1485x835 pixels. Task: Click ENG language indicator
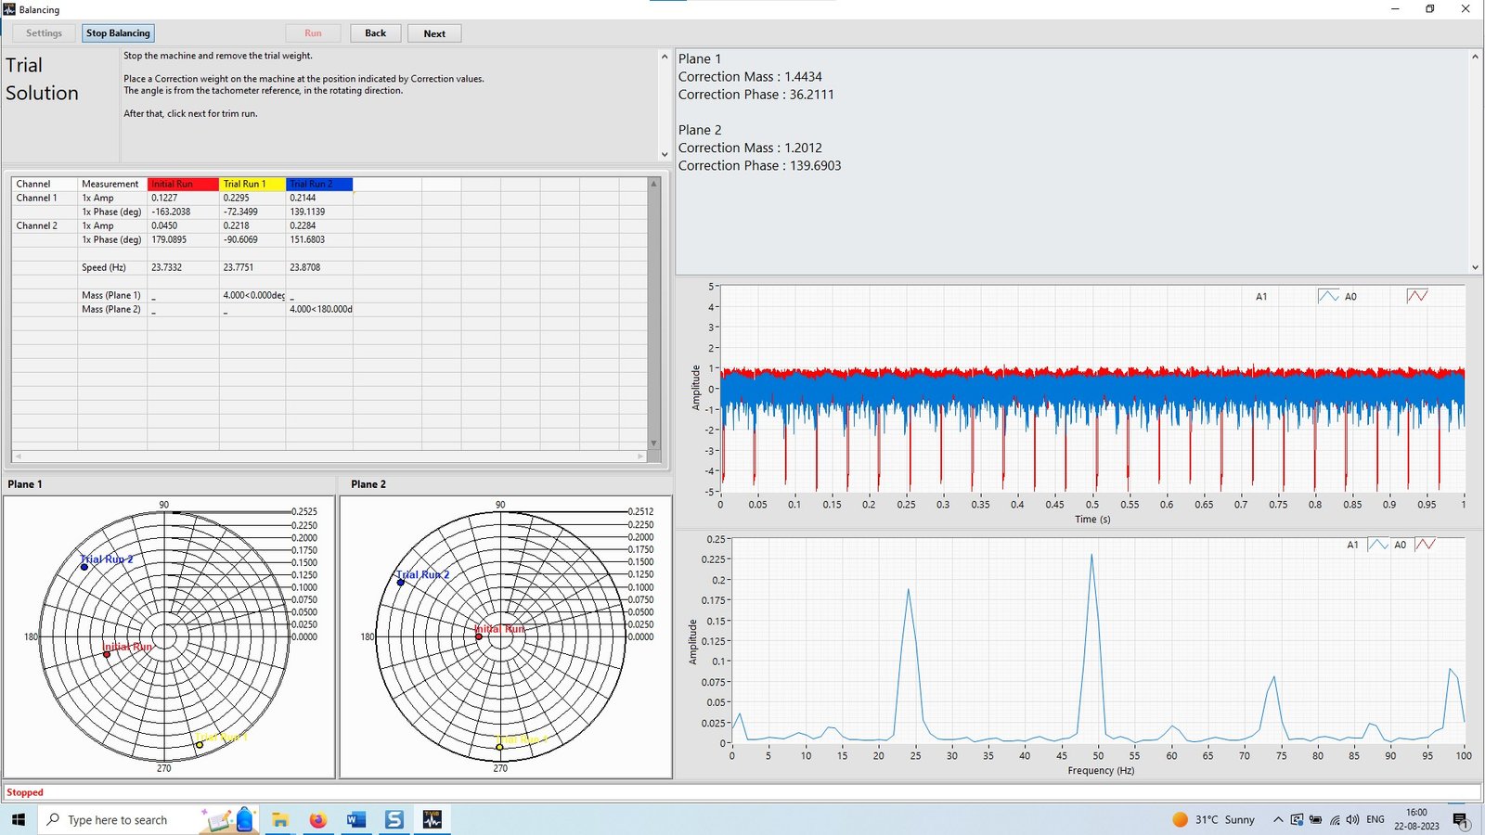point(1375,819)
